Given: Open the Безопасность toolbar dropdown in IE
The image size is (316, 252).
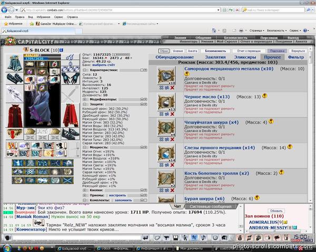Looking at the screenshot, I should tap(276, 30).
